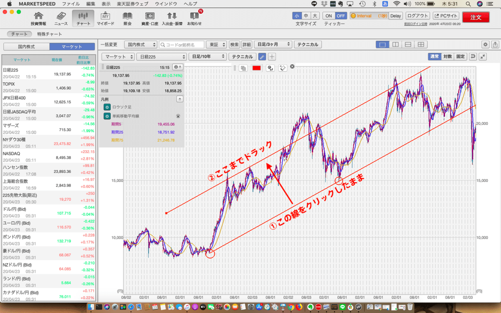Open 国内株式 dropdown in top bar

point(142,44)
